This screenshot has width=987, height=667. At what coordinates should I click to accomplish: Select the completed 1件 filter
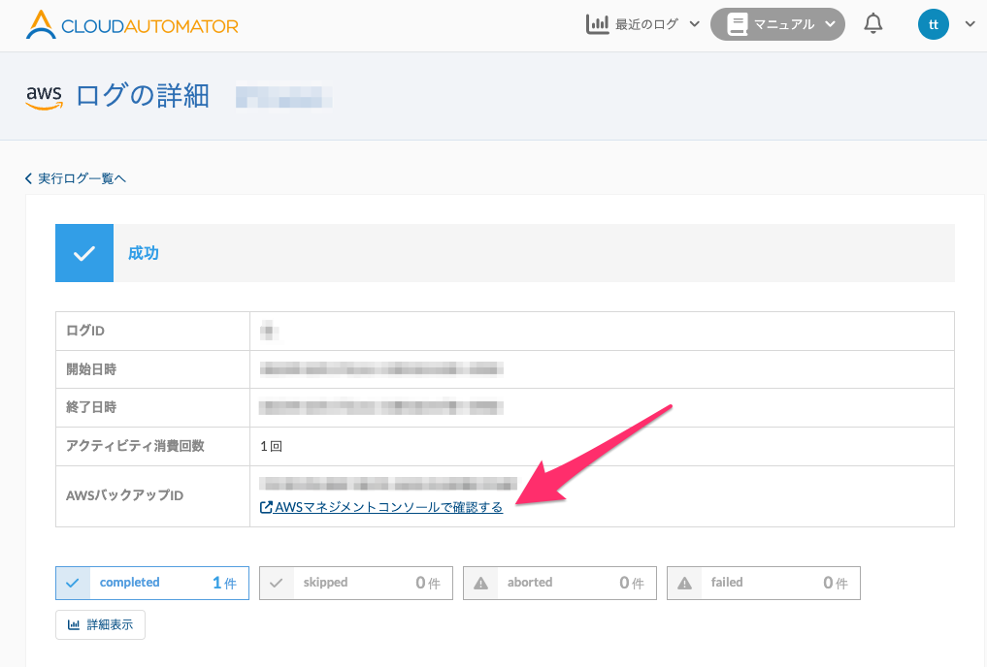152,583
